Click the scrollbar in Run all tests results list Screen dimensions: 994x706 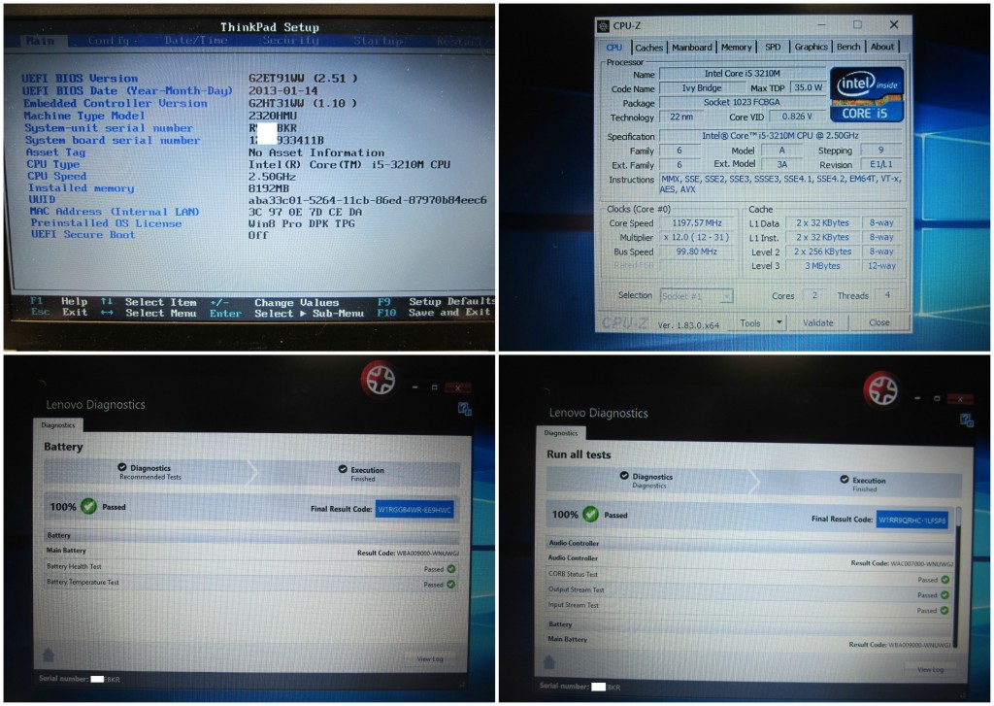pos(959,577)
